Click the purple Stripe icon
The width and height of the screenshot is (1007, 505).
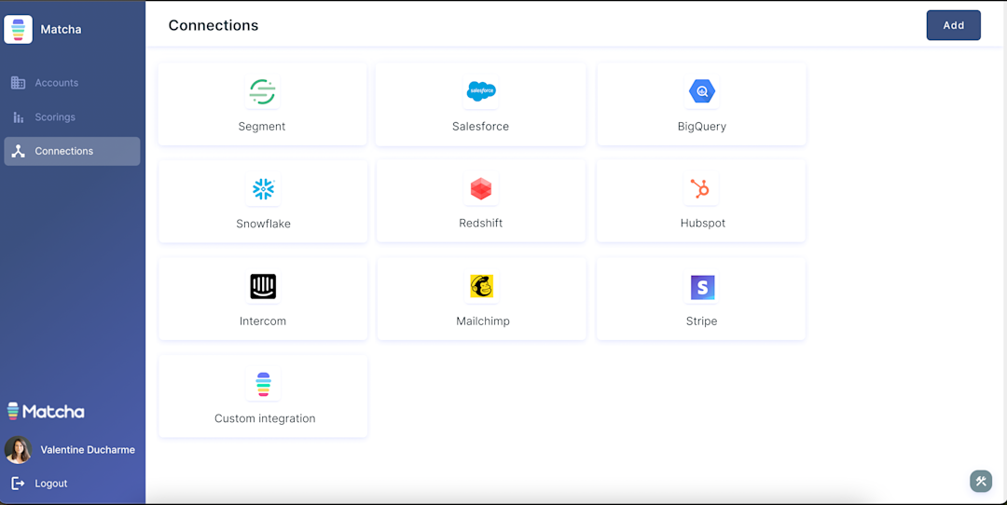click(702, 288)
